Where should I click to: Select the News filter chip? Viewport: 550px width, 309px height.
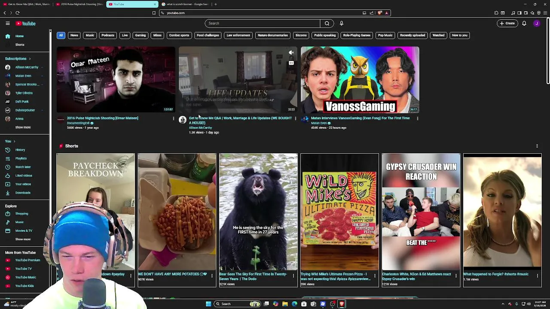coord(74,35)
